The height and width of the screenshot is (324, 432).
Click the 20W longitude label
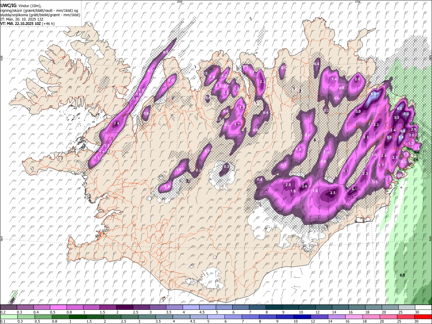(x=180, y=2)
